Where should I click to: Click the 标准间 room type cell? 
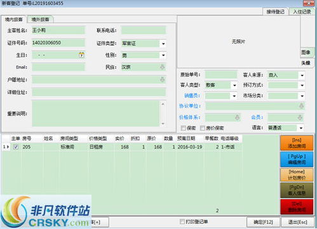click(x=74, y=147)
